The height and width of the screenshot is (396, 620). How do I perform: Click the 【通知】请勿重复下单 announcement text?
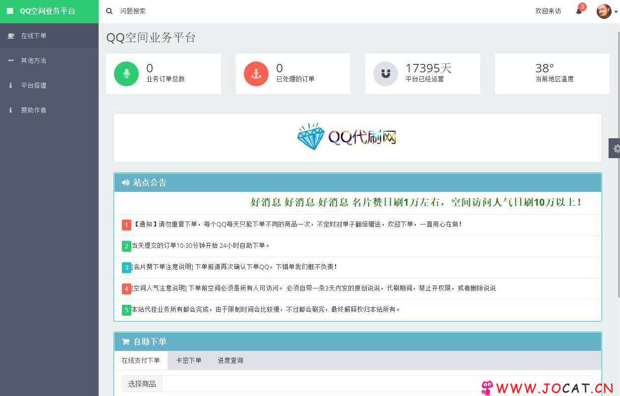[297, 224]
